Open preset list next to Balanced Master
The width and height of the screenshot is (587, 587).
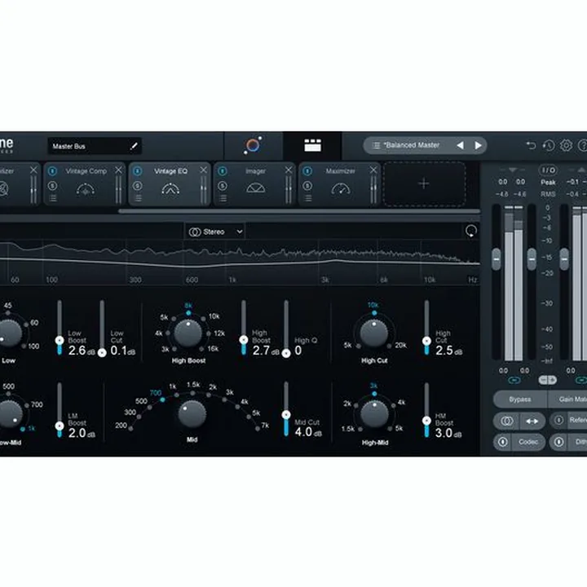(x=376, y=145)
